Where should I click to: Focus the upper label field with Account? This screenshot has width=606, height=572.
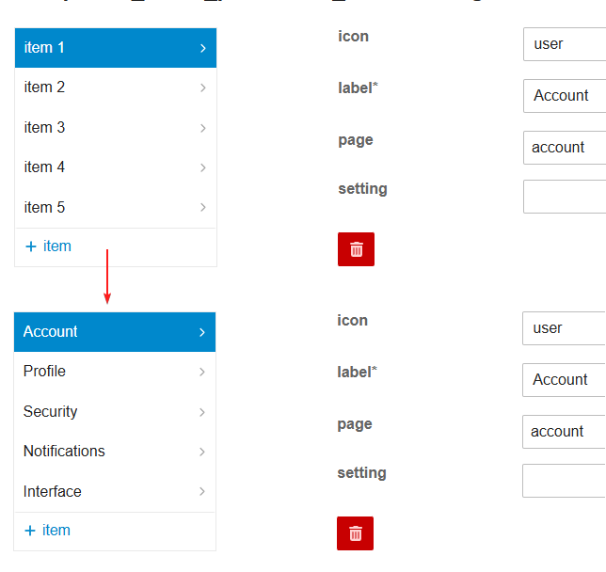pos(565,96)
